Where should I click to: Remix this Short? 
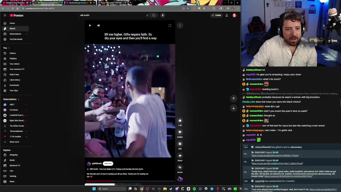click(180, 167)
